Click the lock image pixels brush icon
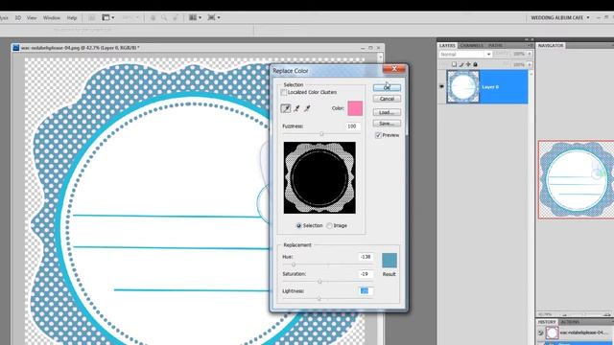The height and width of the screenshot is (345, 614). click(460, 64)
